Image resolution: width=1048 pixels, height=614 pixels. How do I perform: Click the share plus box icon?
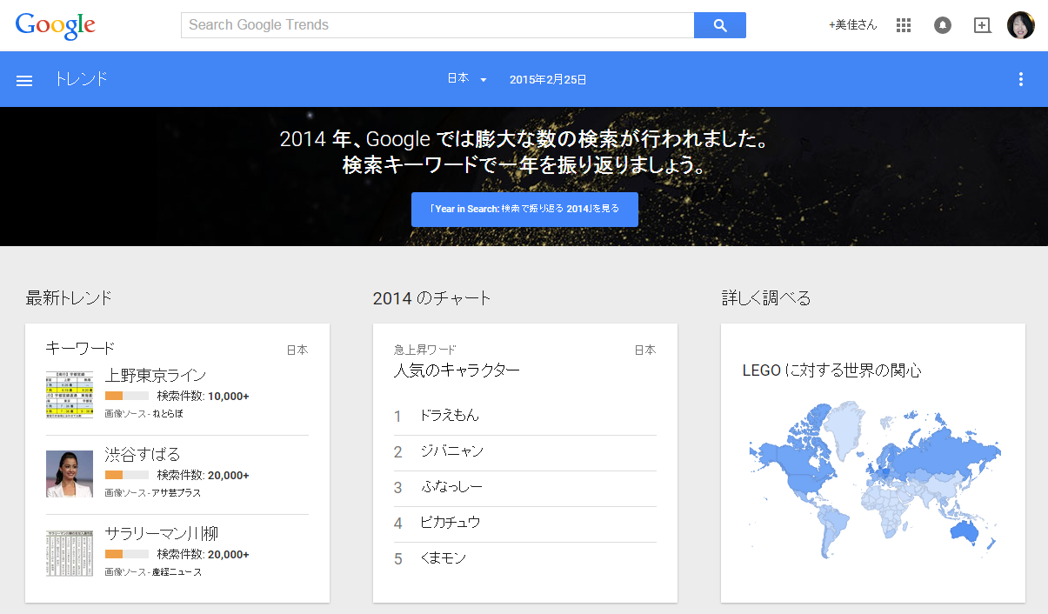point(982,25)
